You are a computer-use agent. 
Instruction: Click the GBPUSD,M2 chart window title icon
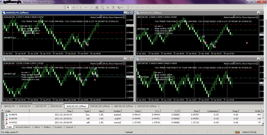137,13
